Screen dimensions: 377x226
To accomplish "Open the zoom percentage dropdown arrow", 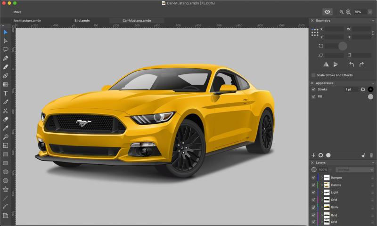I will tap(370, 12).
